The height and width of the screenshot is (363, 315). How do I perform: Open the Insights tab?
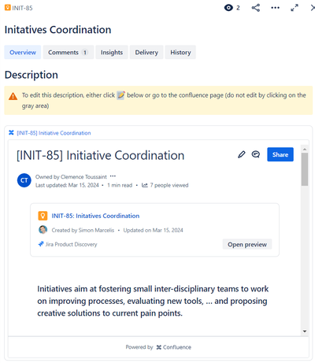click(112, 52)
